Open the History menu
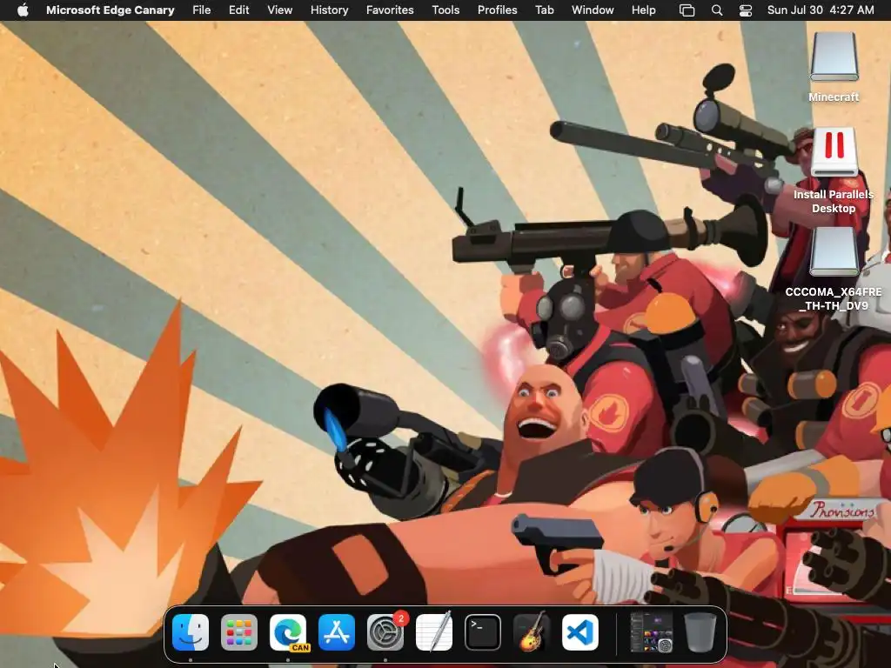891x668 pixels. click(x=329, y=10)
